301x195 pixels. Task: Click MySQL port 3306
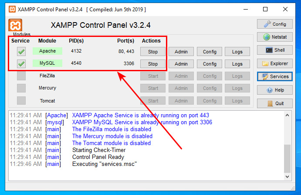pyautogui.click(x=129, y=63)
